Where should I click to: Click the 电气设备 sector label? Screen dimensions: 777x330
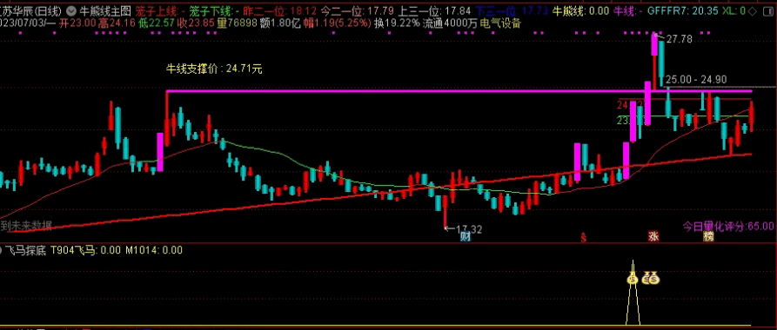pos(501,23)
